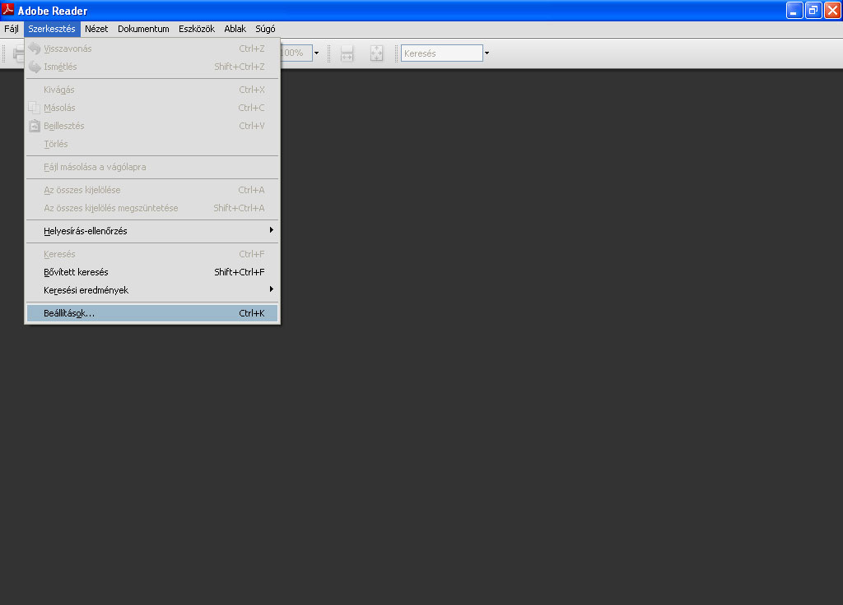The width and height of the screenshot is (843, 605).
Task: Click Az összes kijelölés megszüntetése entry
Action: pyautogui.click(x=152, y=208)
